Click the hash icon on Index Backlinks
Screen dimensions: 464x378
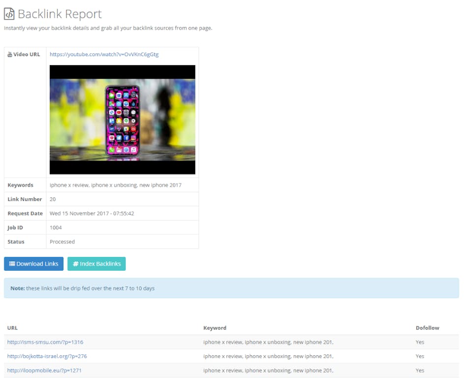click(75, 264)
